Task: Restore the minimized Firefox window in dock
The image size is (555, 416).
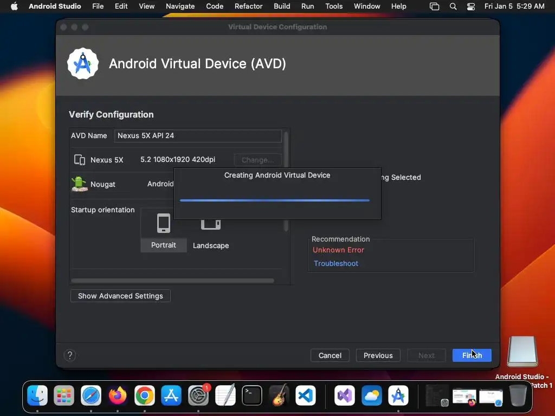Action: pos(464,396)
